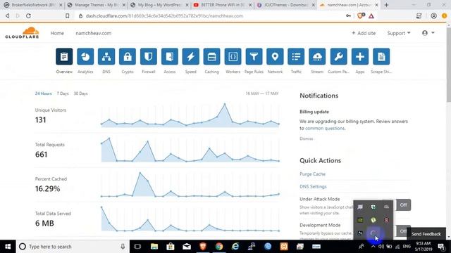The image size is (451, 253).
Task: Open File Explorer from the taskbar
Action: pos(154,247)
